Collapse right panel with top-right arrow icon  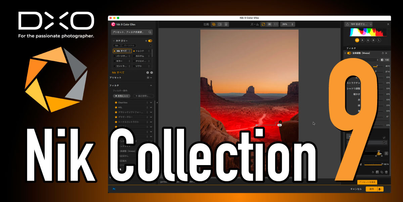point(388,24)
